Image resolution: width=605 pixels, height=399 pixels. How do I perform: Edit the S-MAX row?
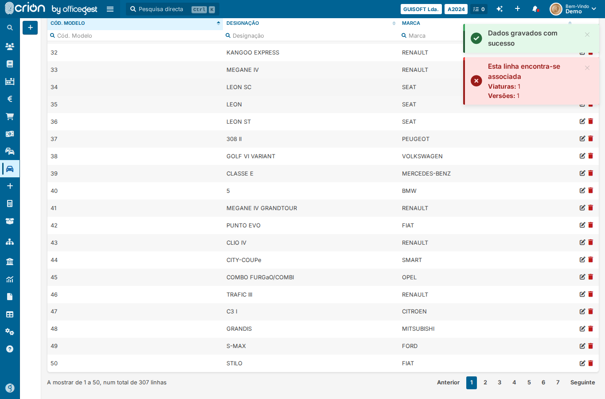click(x=582, y=346)
